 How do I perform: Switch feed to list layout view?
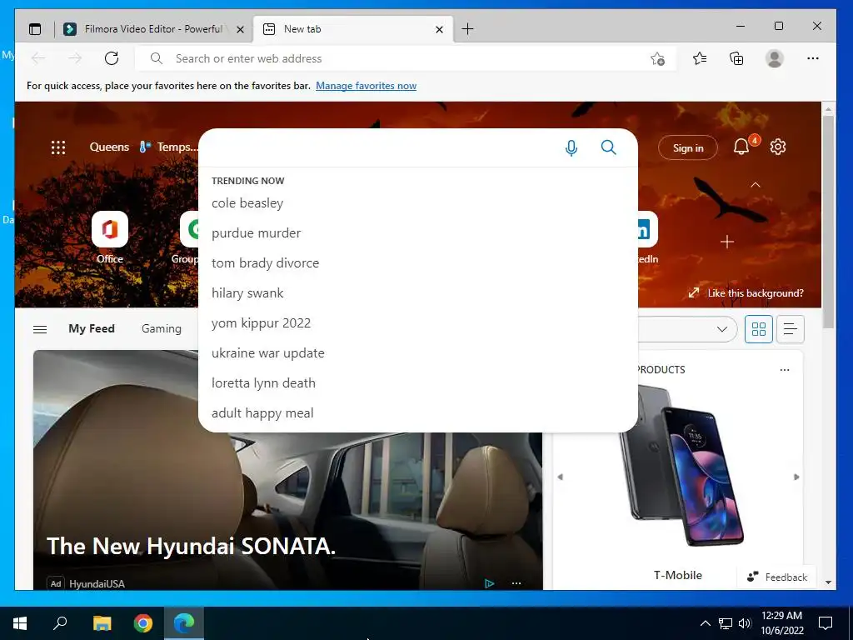[x=790, y=328]
